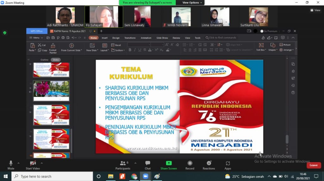Print via the printer icon in quick toolbar
The image size is (324, 181).
click(x=63, y=38)
